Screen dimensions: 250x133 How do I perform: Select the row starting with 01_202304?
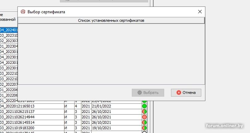pyautogui.click(x=9, y=46)
